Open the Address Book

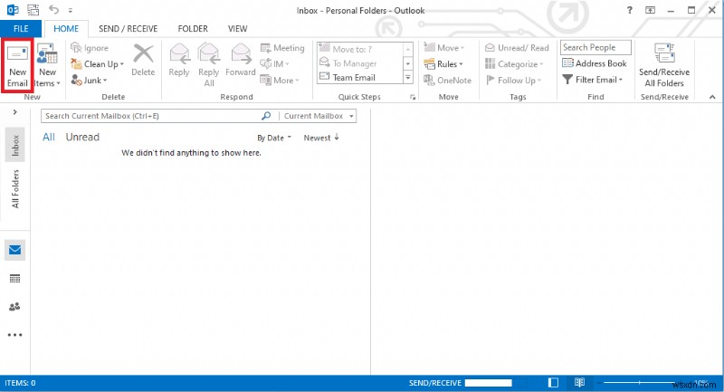(595, 63)
